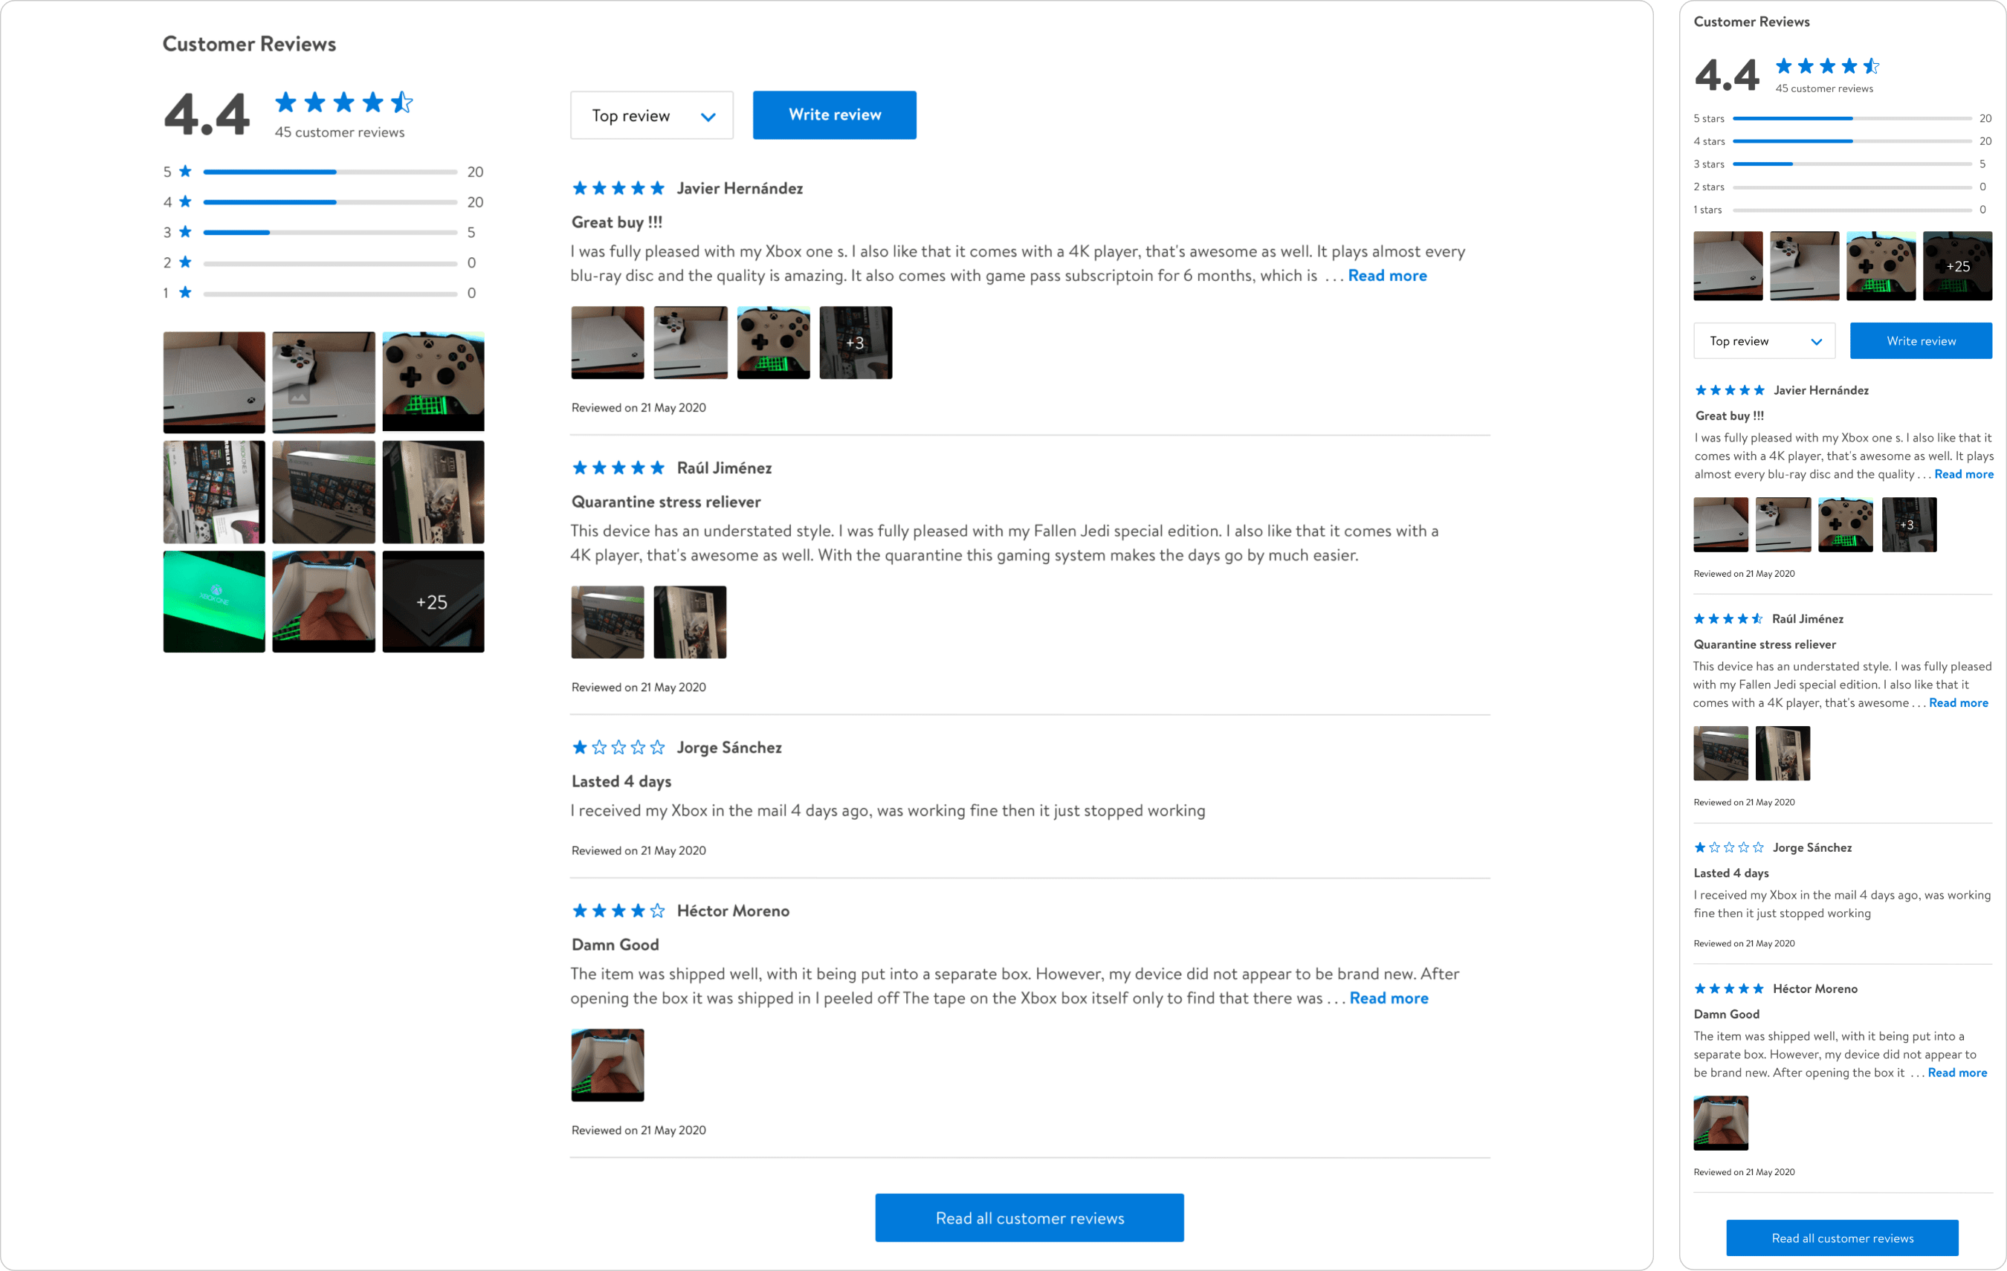Click the +25 thumbnail in mobile gallery
Image resolution: width=2007 pixels, height=1271 pixels.
click(x=1957, y=266)
